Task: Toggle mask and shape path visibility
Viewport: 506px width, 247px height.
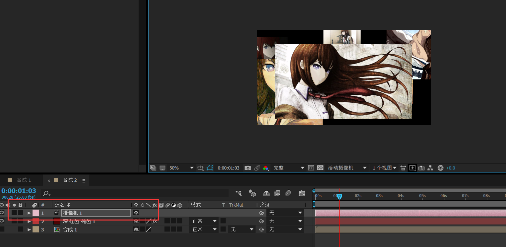Action: click(x=210, y=168)
